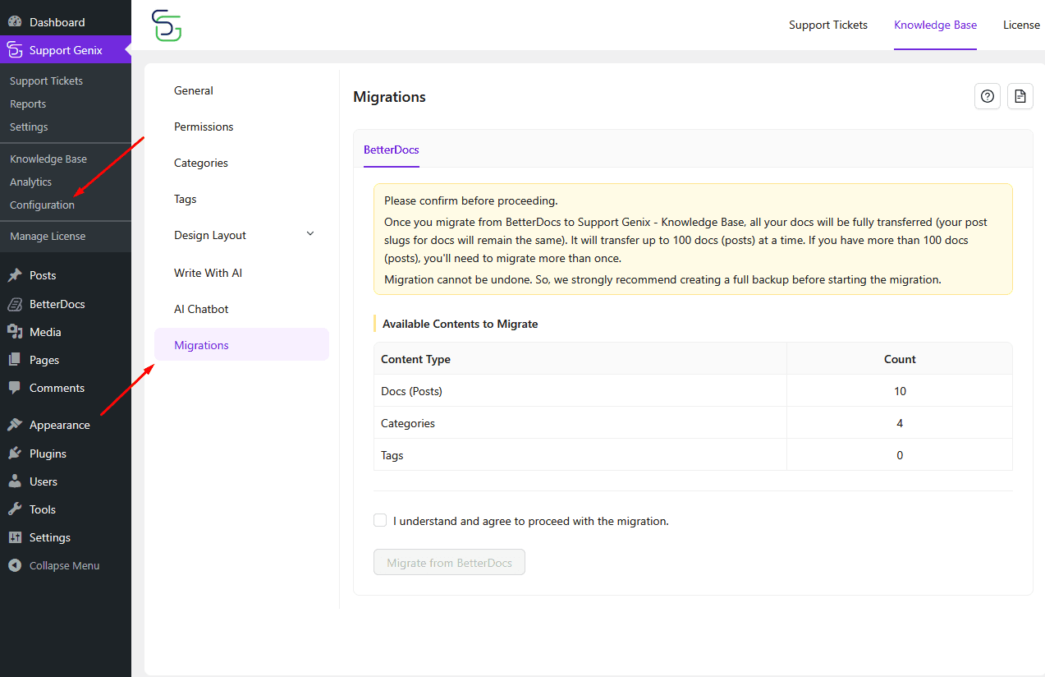Click Support Genix sidebar menu icon

pos(15,50)
